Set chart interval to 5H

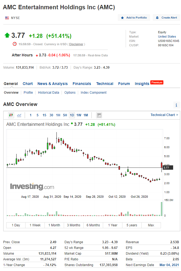click(65, 115)
